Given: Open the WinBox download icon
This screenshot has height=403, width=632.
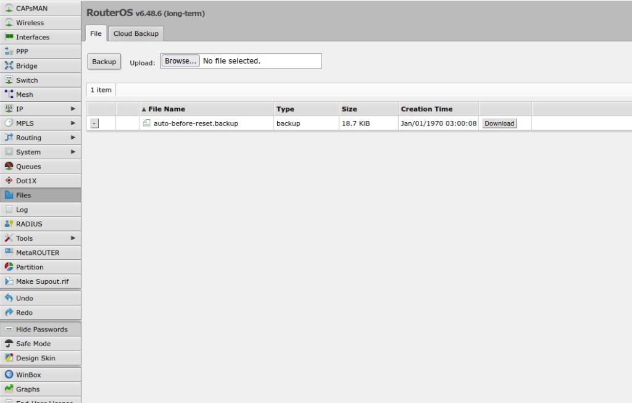Looking at the screenshot, I should tap(9, 375).
